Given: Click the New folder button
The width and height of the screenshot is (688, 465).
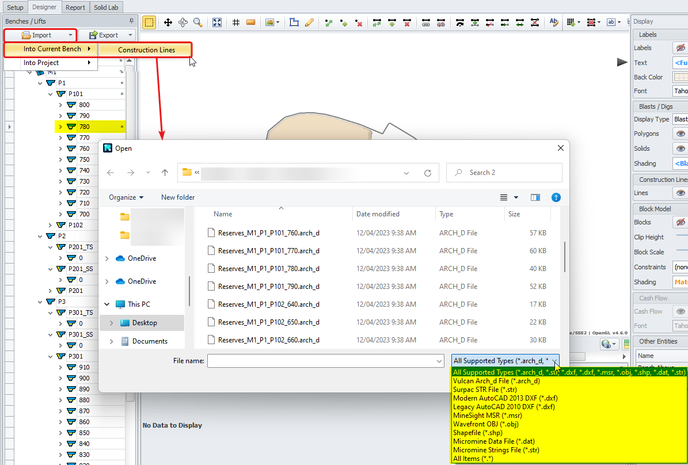Looking at the screenshot, I should click(178, 197).
